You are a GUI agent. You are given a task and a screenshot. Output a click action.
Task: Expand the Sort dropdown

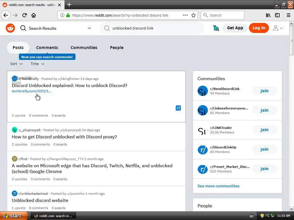[16, 64]
